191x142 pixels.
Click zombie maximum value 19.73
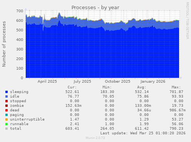tap(178, 106)
